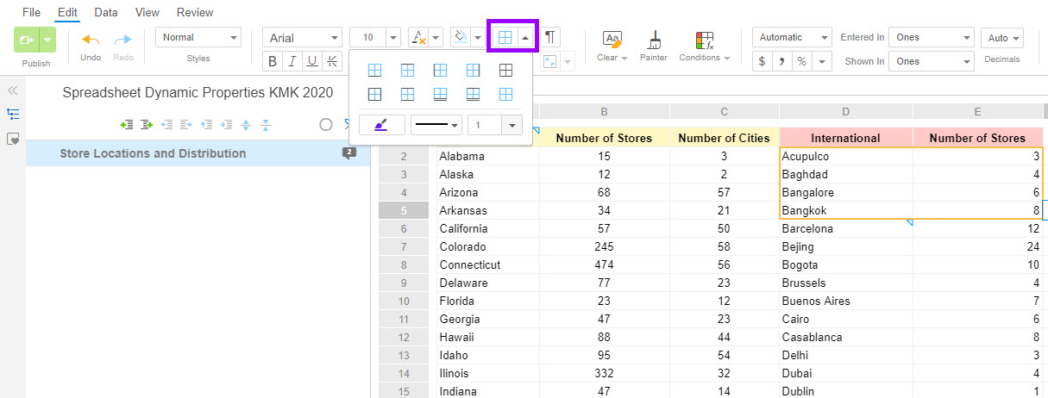Select the Barcelona cell

(845, 228)
